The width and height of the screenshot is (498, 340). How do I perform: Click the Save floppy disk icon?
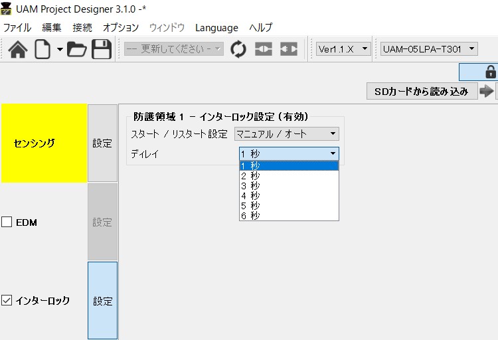click(x=102, y=50)
